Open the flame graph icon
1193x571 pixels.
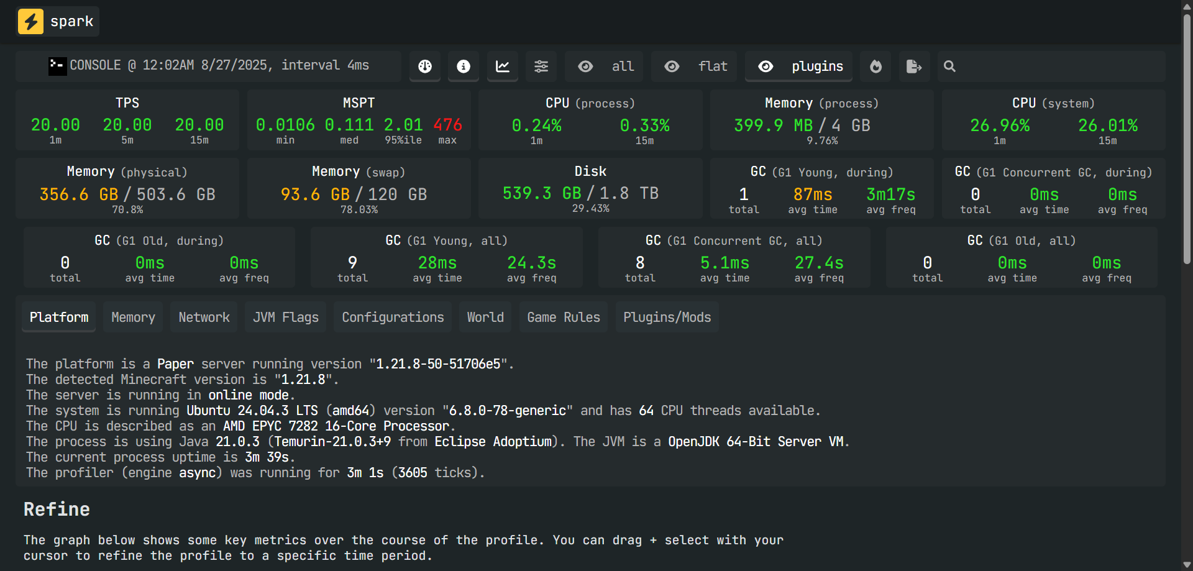coord(875,66)
